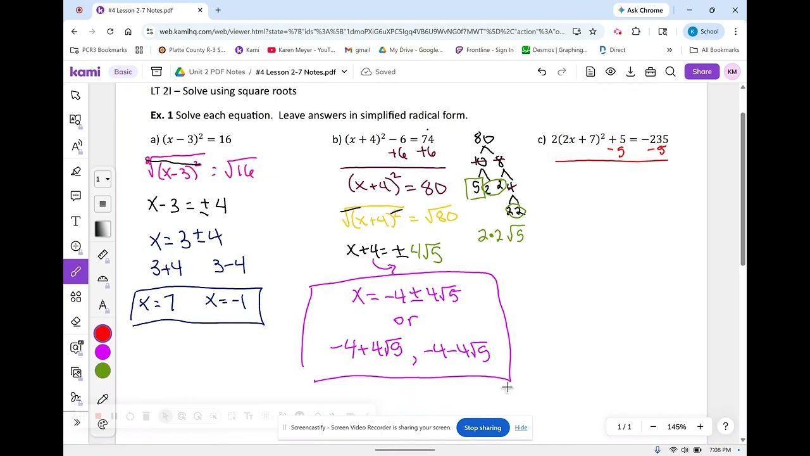Open the All Bookmarks folder

tap(714, 50)
